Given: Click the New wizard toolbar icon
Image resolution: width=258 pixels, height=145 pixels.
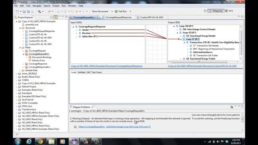Looking at the screenshot, I should click(x=17, y=11).
